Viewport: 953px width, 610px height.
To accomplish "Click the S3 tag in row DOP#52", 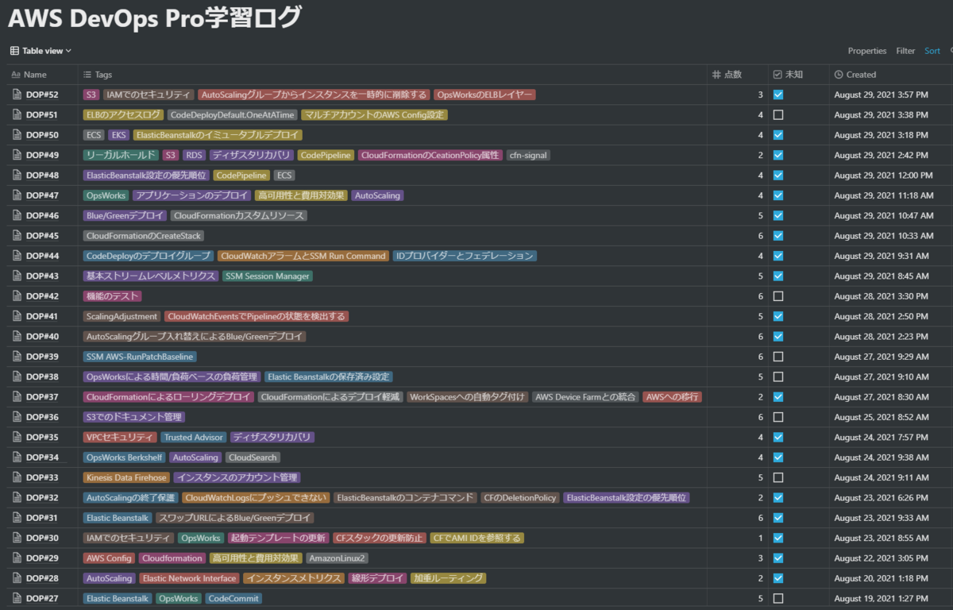I will point(91,95).
